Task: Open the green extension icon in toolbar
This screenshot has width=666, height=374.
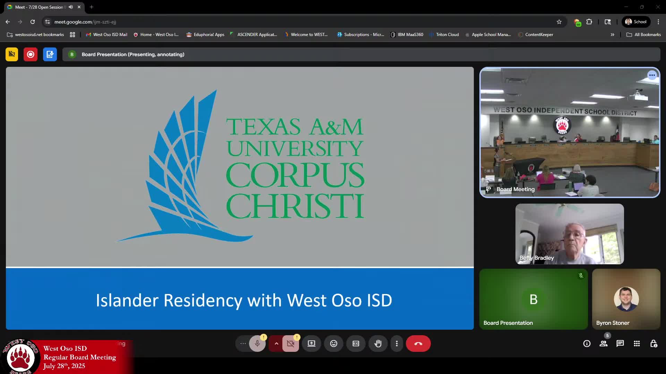Action: tap(578, 22)
